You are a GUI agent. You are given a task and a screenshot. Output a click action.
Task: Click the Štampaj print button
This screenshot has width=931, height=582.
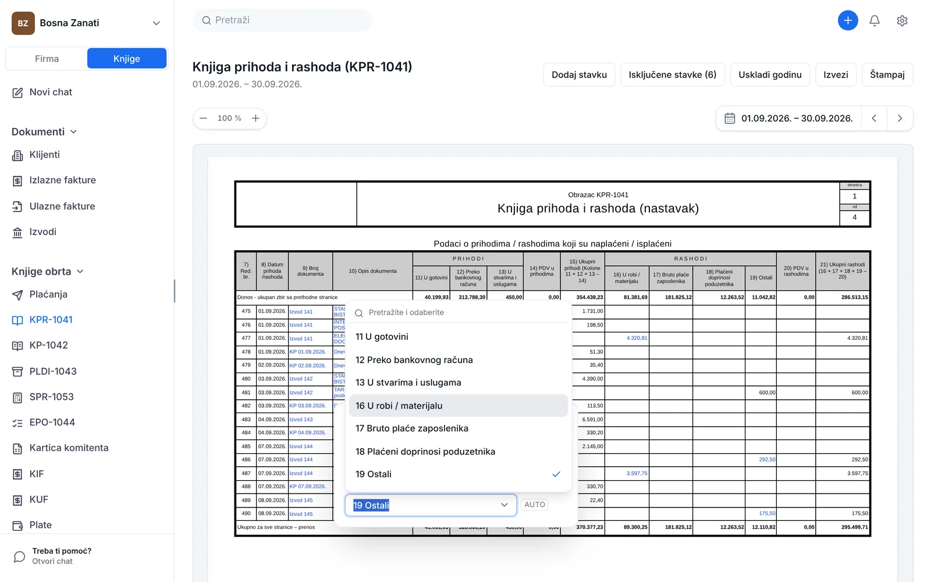(887, 74)
